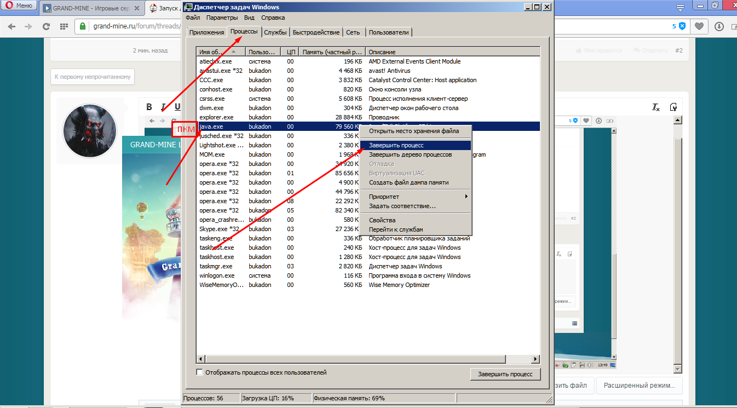Select Открыть место хранения файла
The image size is (737, 408).
(x=416, y=131)
